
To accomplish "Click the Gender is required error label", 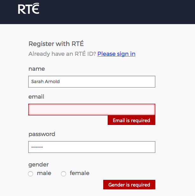I will (129, 185).
